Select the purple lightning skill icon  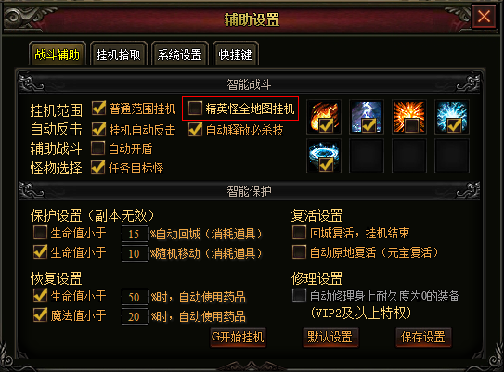click(x=367, y=117)
